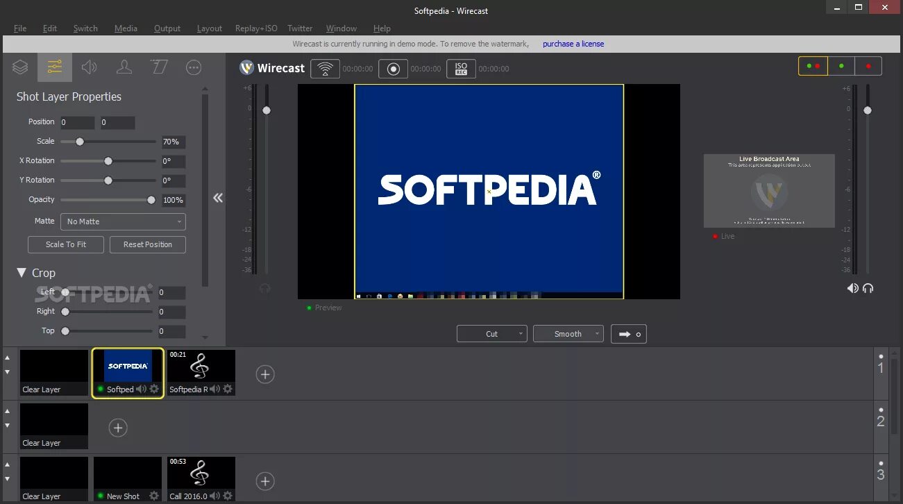Mute the output with speaker icon under meter
903x504 pixels.
pyautogui.click(x=852, y=288)
